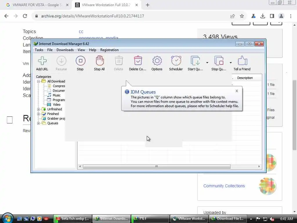
Task: Open a new browser tab
Action: tap(148, 5)
